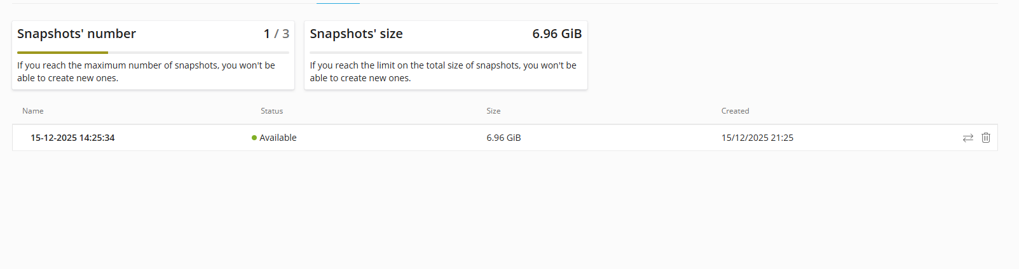This screenshot has height=269, width=1019.
Task: Click the active tab underline at top
Action: 338,3
